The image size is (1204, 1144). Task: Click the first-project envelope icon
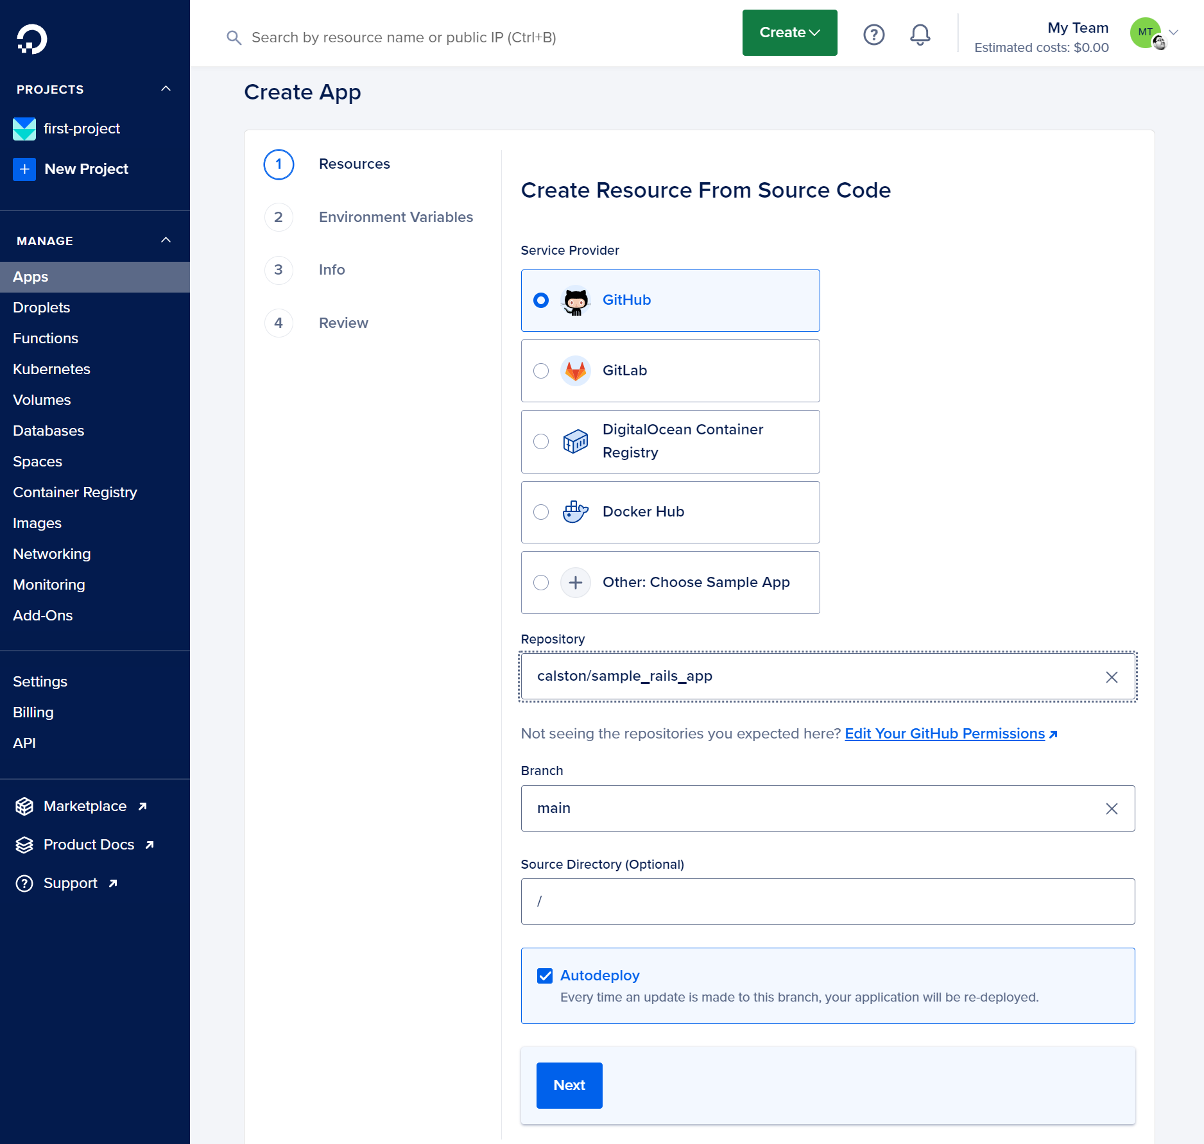(24, 129)
